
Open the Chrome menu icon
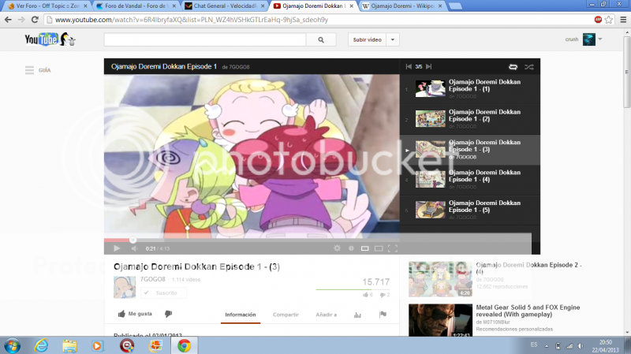click(623, 19)
